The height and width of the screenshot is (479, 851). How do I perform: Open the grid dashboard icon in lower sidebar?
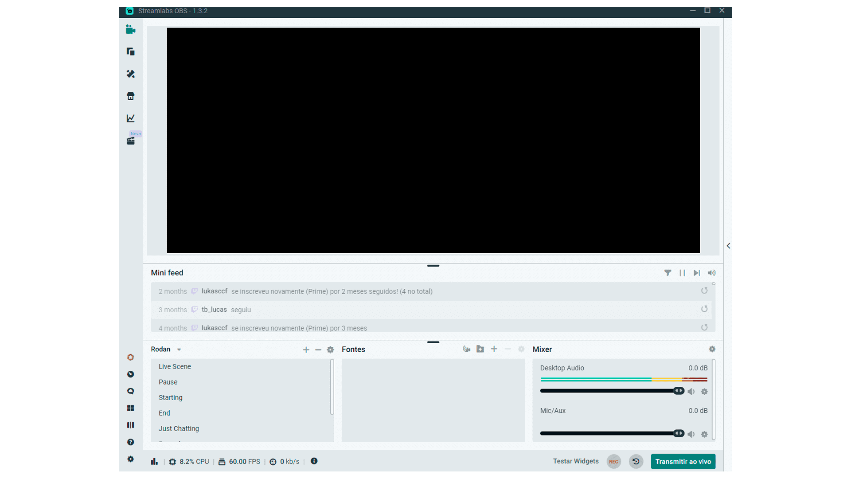(x=130, y=408)
